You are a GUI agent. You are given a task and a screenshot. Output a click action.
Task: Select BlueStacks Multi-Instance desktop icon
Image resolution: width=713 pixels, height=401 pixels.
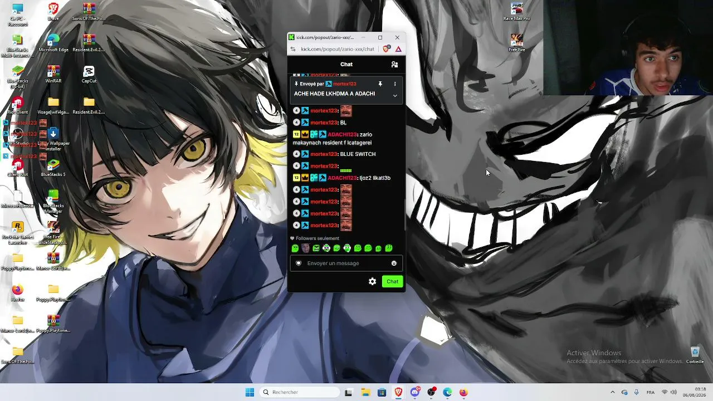click(x=17, y=46)
